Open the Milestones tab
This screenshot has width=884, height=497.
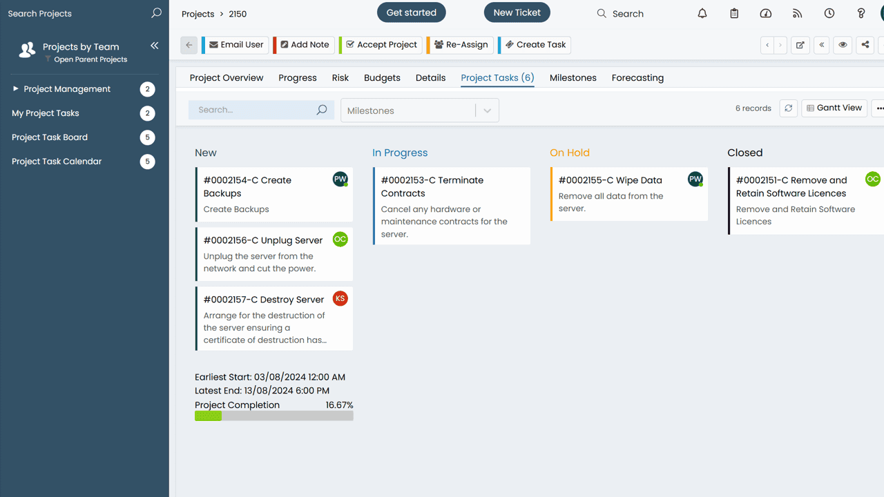[573, 78]
